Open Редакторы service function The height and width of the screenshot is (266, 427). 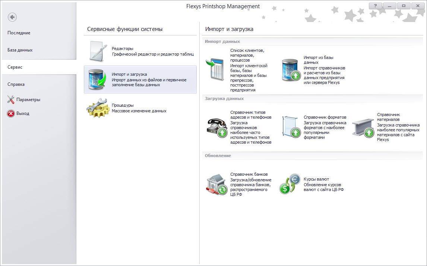click(x=140, y=51)
